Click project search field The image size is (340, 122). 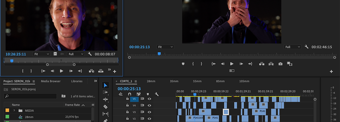[30, 96]
